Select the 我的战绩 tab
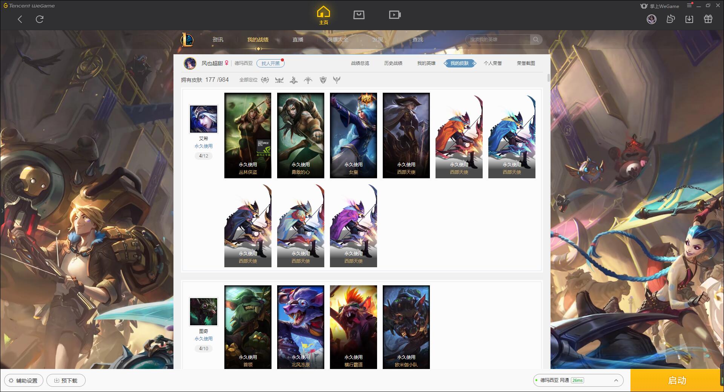Screen dimensions: 724x392 pos(258,40)
